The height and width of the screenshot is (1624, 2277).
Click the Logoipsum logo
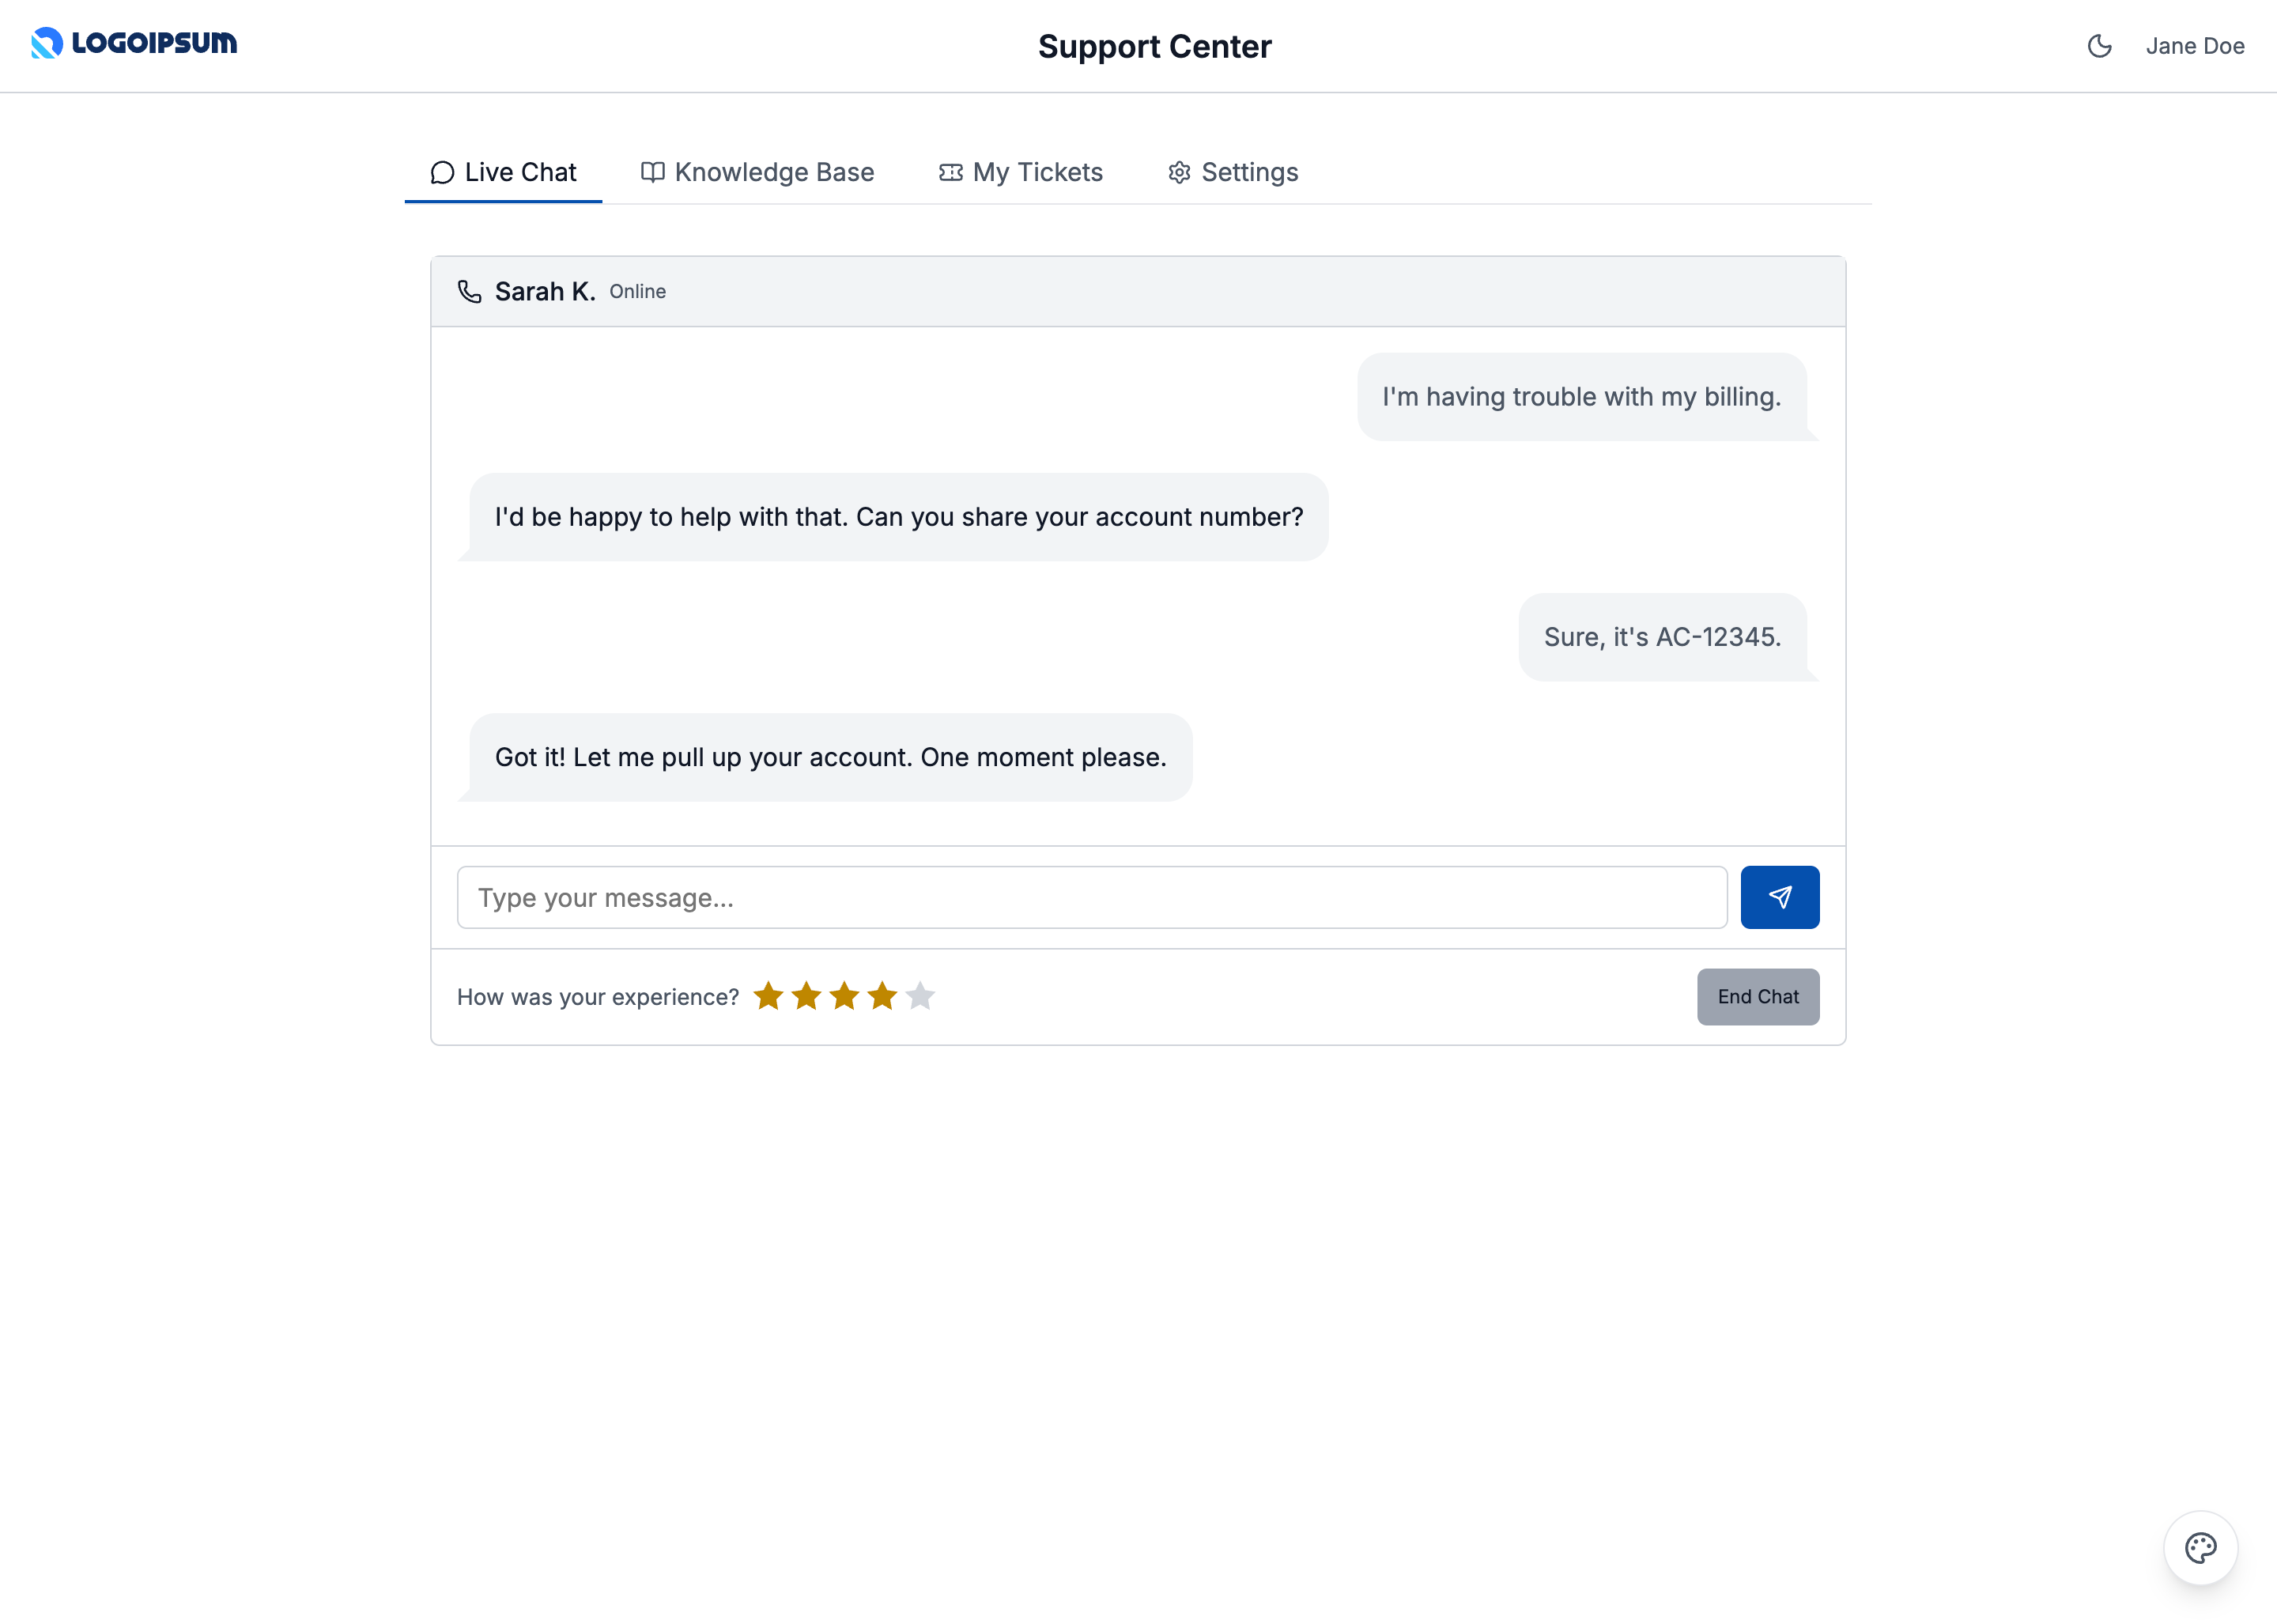point(134,43)
